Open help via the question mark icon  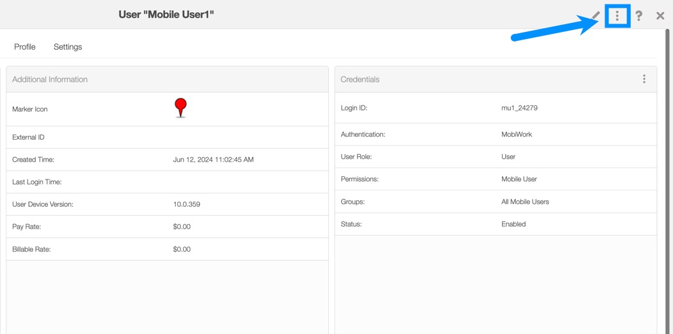coord(638,15)
